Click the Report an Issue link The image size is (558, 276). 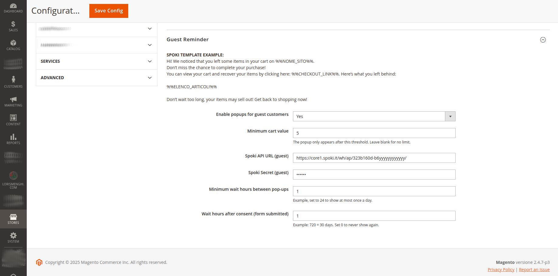point(534,270)
